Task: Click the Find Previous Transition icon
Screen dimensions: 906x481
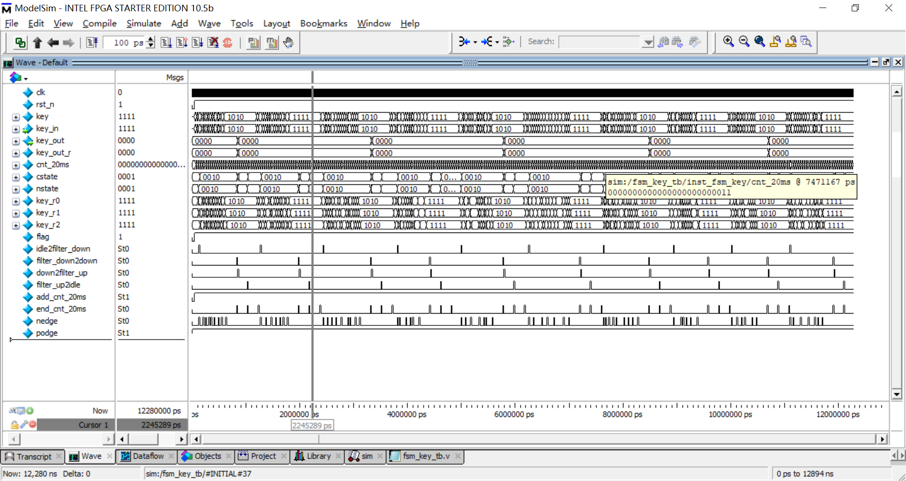Action: pyautogui.click(x=464, y=41)
